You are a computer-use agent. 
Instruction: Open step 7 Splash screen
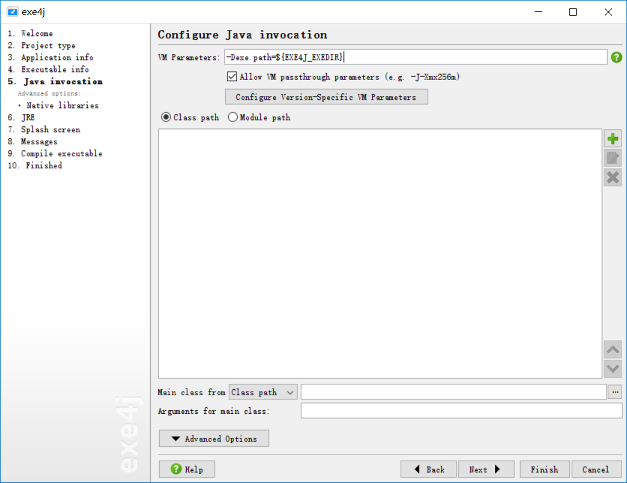(x=44, y=130)
